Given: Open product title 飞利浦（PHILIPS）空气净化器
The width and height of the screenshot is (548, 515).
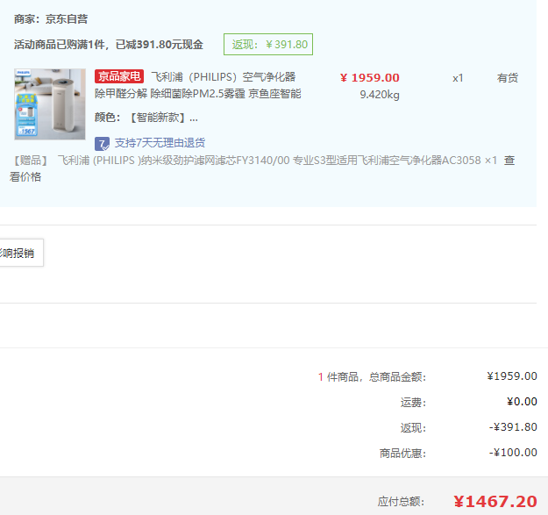Looking at the screenshot, I should point(224,77).
